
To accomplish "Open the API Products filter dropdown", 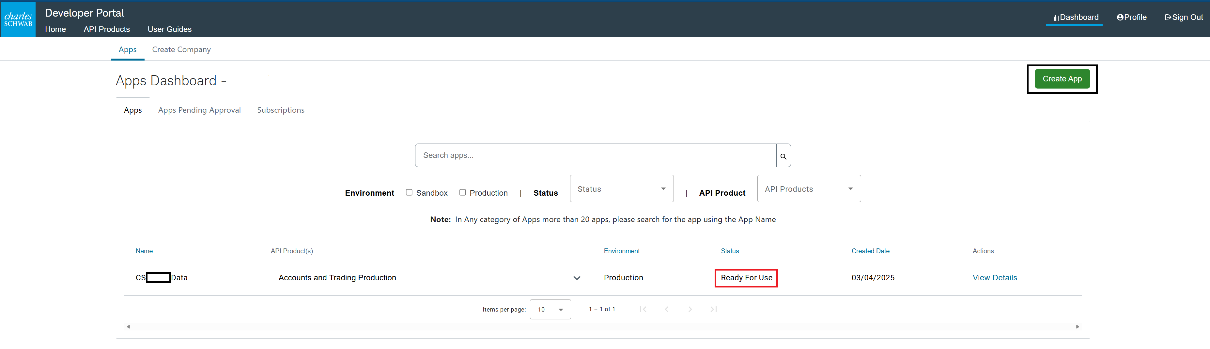I will 809,189.
